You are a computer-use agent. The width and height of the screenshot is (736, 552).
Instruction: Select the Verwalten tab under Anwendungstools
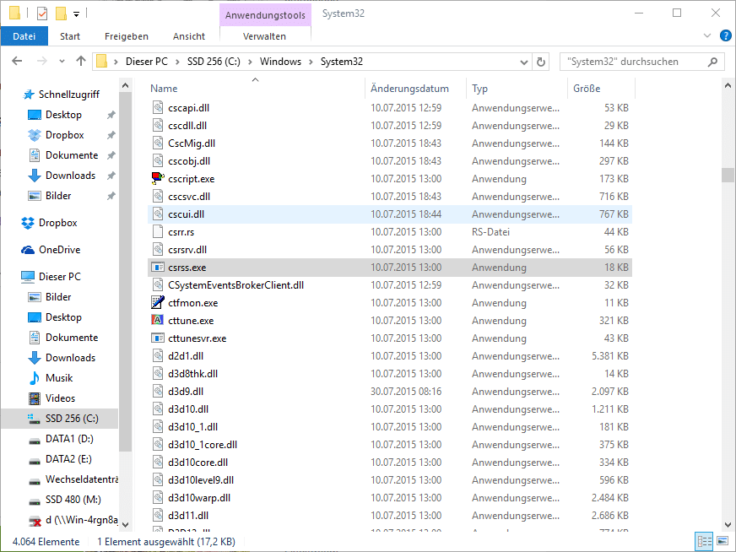click(x=264, y=36)
